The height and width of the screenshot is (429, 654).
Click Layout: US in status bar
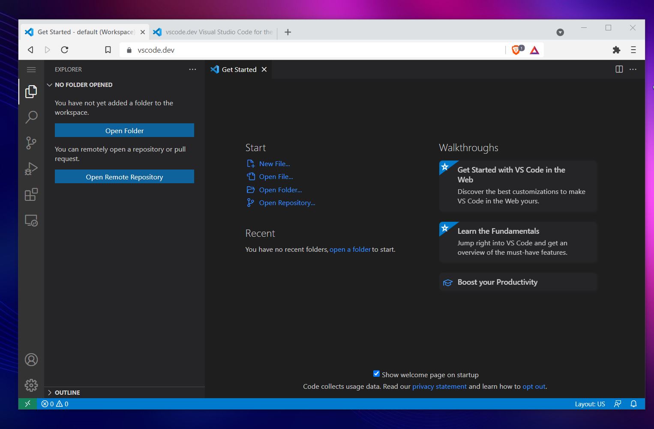click(x=590, y=404)
